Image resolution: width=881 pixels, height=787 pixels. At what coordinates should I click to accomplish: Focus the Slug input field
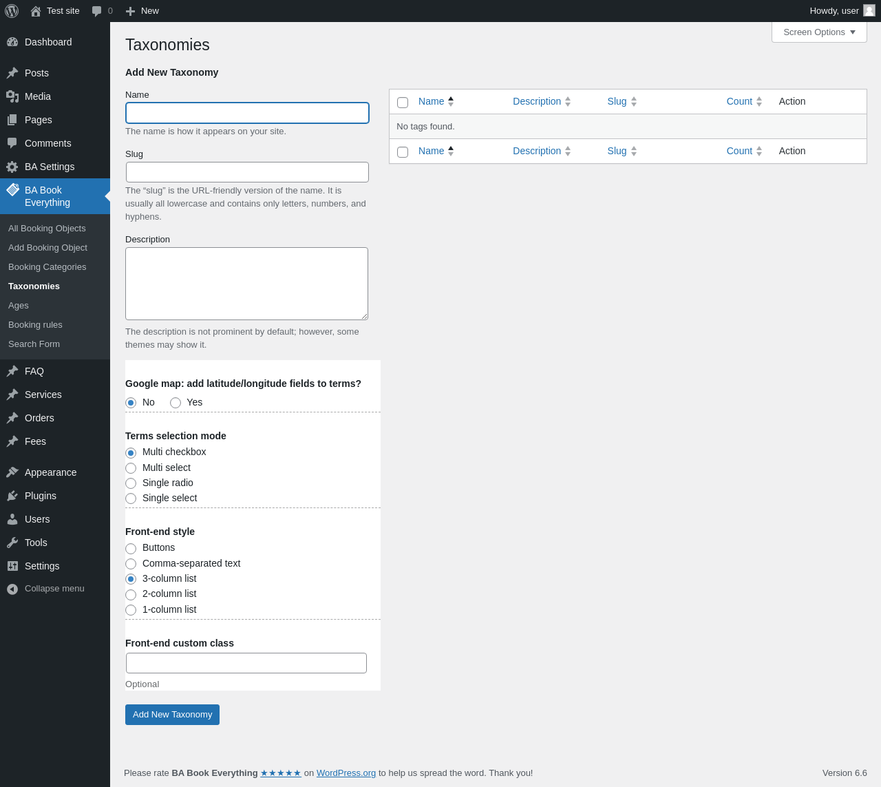pyautogui.click(x=247, y=172)
